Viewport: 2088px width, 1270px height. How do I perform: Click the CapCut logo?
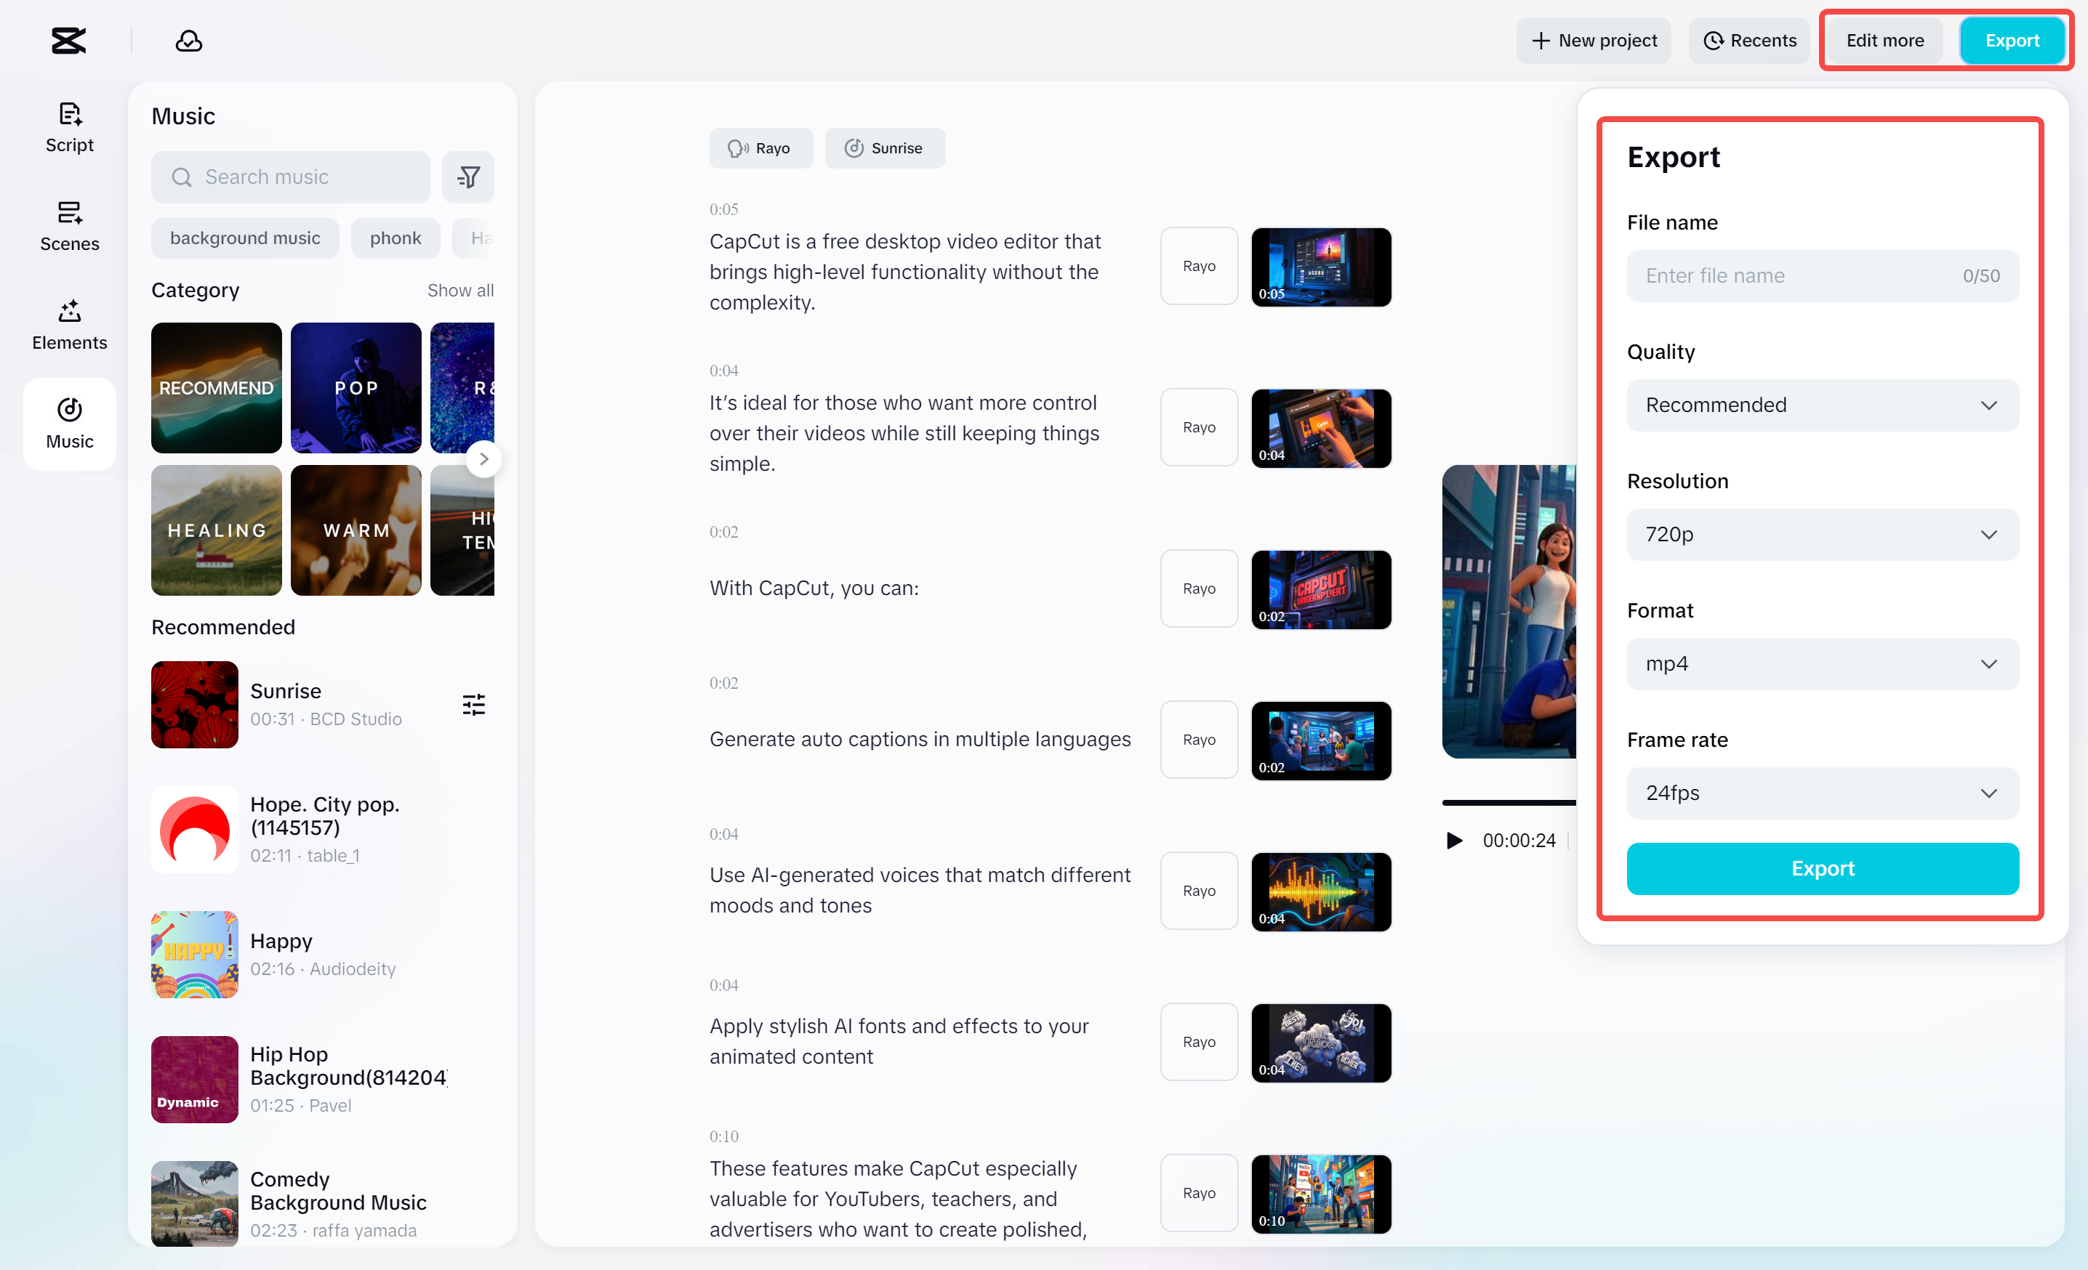coord(67,40)
